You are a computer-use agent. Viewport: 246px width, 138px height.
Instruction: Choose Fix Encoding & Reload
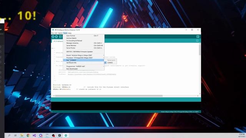click(x=83, y=41)
